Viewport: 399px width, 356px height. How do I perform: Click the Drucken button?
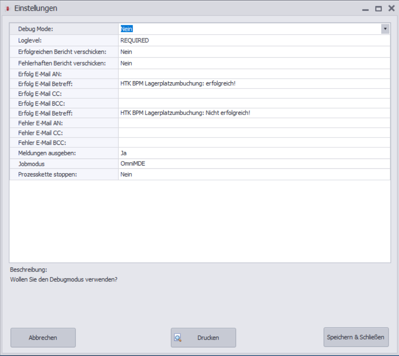tap(203, 337)
